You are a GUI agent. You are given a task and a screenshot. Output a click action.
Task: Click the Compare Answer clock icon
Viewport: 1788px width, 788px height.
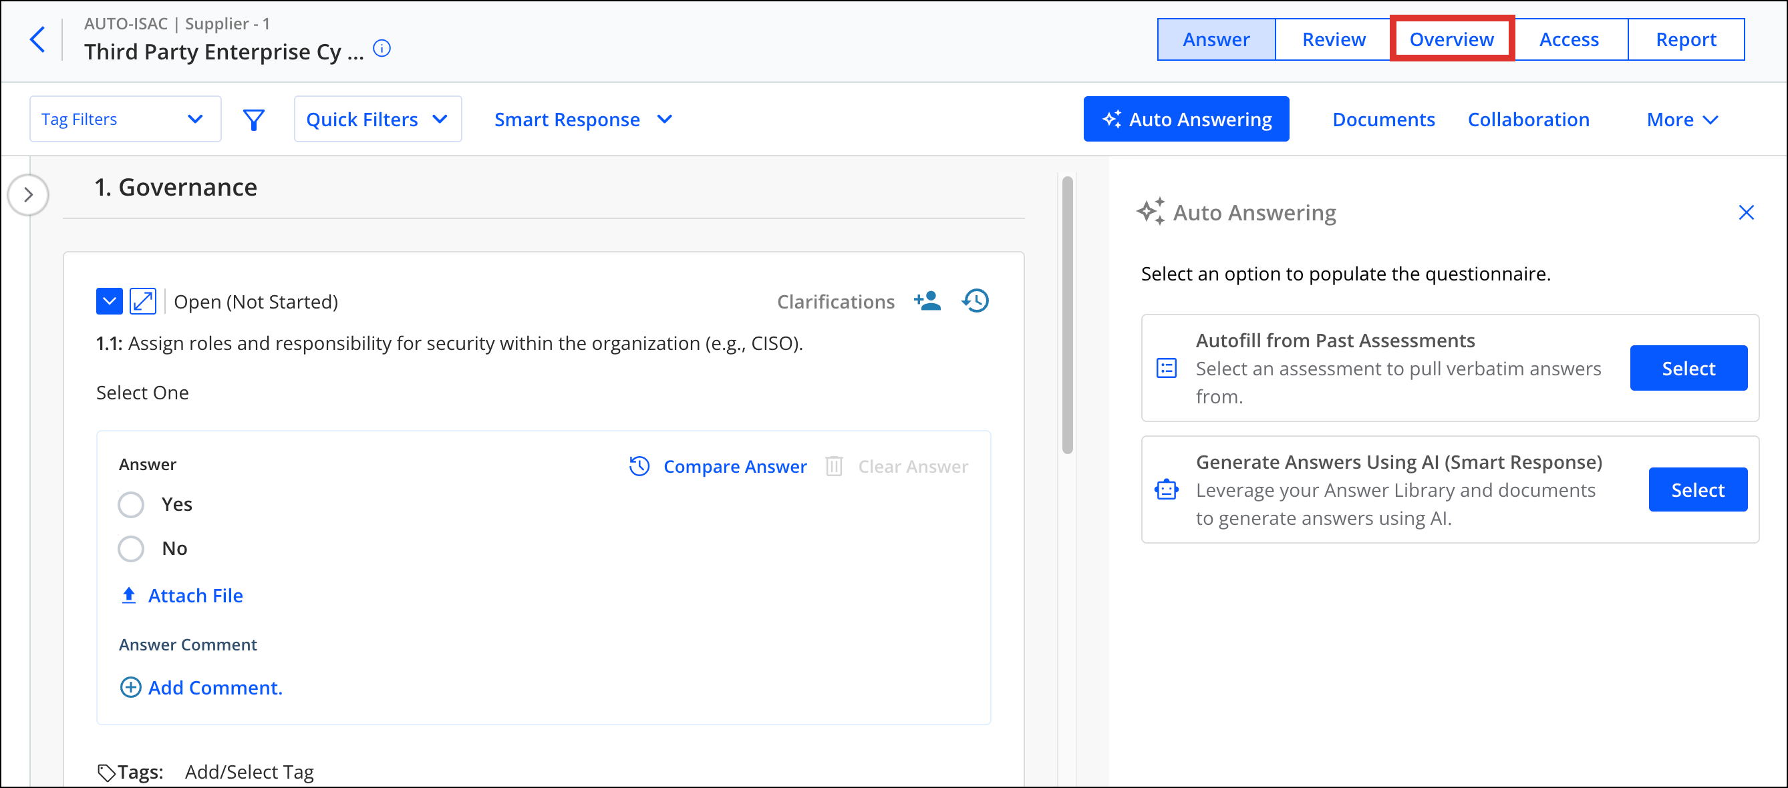(x=639, y=466)
